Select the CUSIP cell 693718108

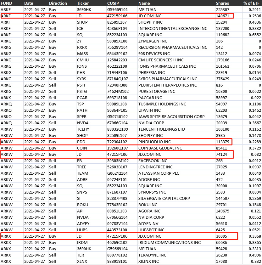pyautogui.click(x=117, y=98)
